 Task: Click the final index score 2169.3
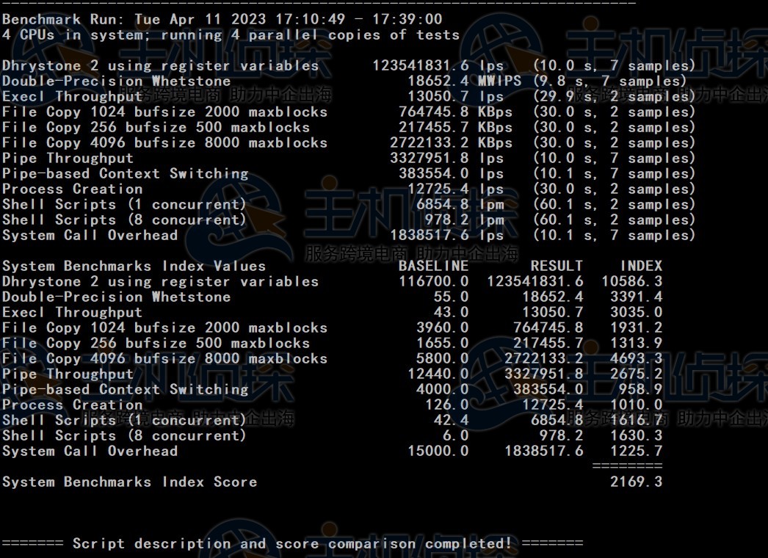(x=636, y=482)
